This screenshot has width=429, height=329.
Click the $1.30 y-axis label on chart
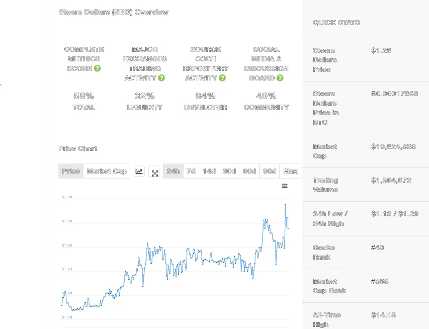pyautogui.click(x=67, y=197)
